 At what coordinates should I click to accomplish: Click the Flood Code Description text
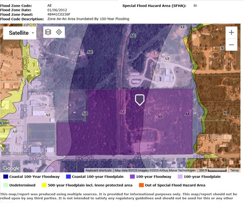coord(88,19)
